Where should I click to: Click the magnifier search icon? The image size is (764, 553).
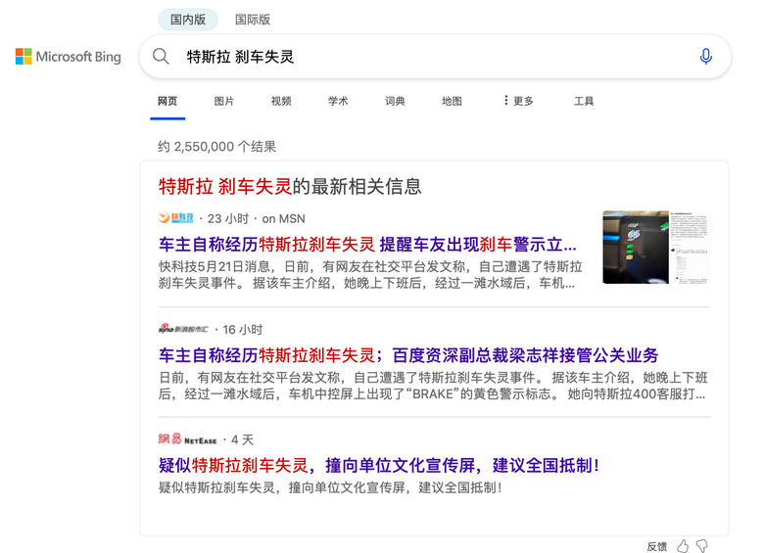[x=161, y=57]
